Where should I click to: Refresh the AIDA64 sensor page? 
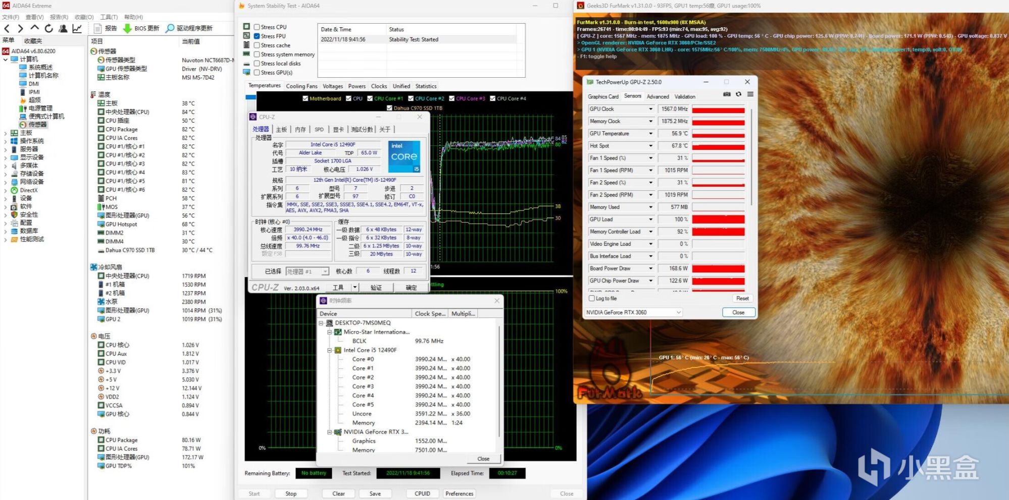point(48,28)
